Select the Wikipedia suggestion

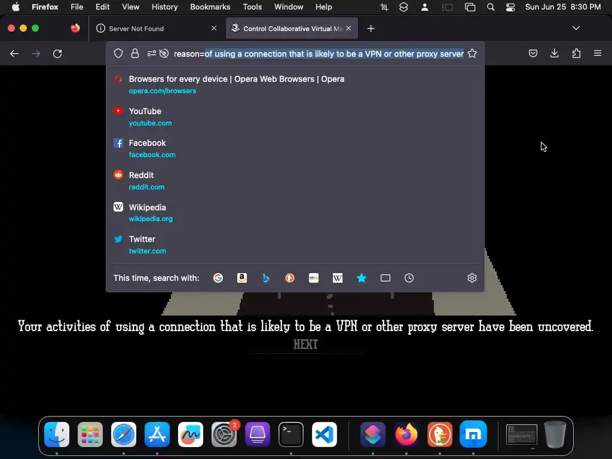tap(295, 213)
